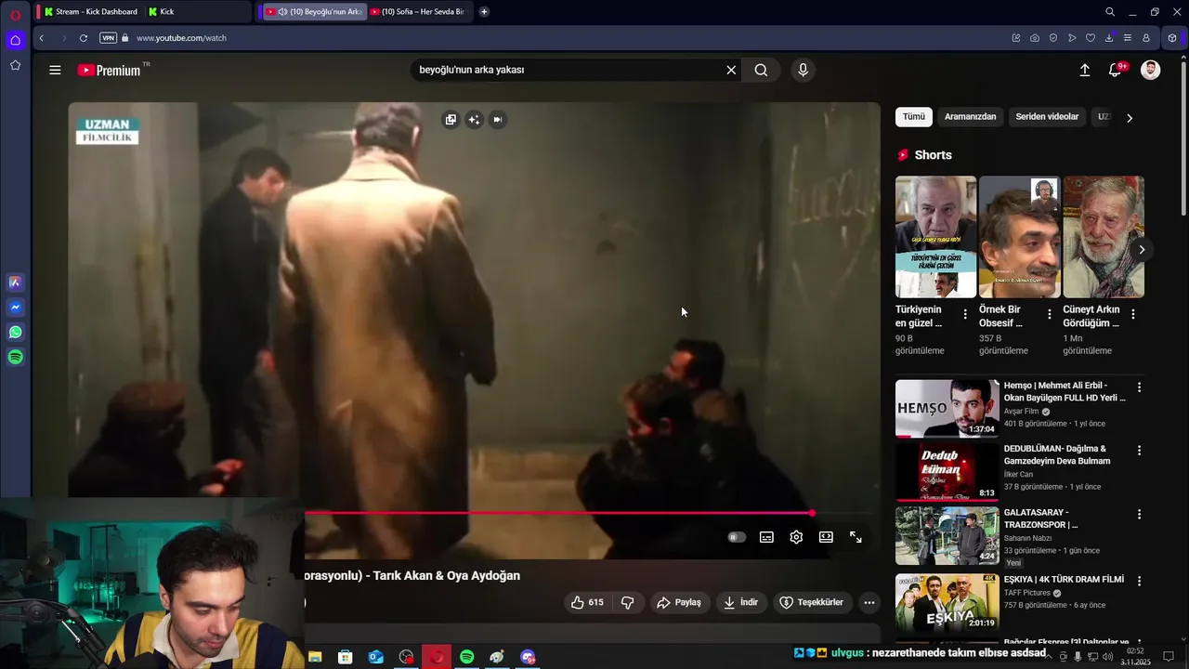This screenshot has height=669, width=1189.
Task: Open options for the EŞKIYA video
Action: pyautogui.click(x=1139, y=580)
